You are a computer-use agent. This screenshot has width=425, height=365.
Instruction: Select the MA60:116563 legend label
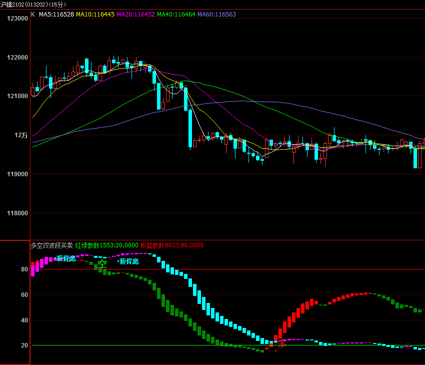tap(216, 15)
